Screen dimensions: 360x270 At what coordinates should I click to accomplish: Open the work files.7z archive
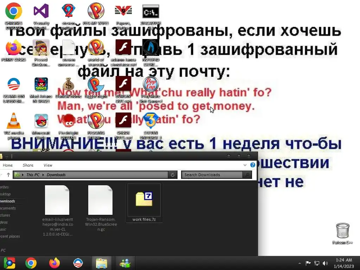144,203
